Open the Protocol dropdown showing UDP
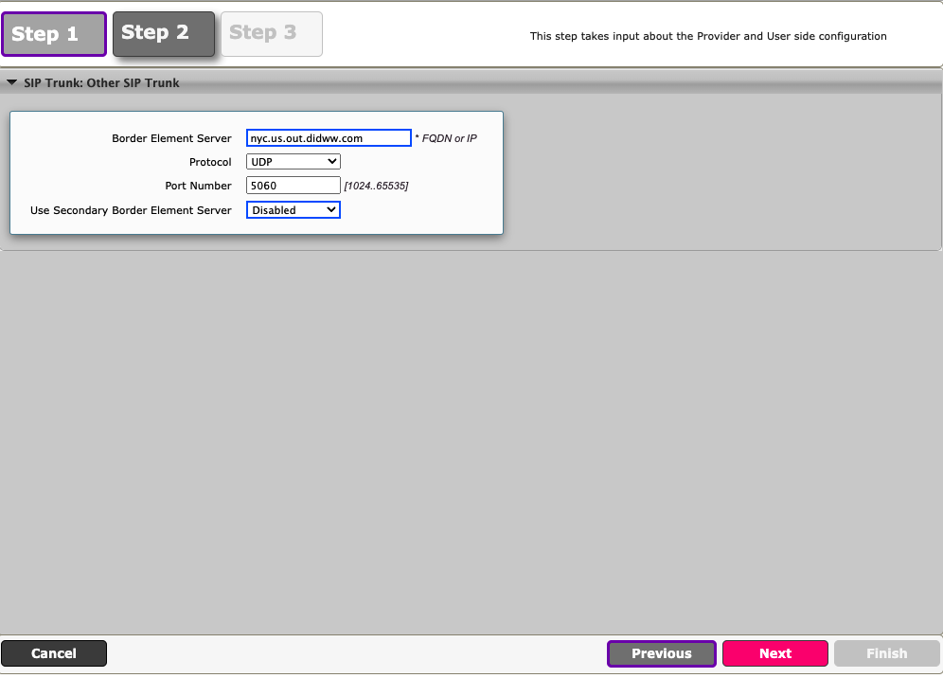This screenshot has width=943, height=678. click(x=293, y=162)
